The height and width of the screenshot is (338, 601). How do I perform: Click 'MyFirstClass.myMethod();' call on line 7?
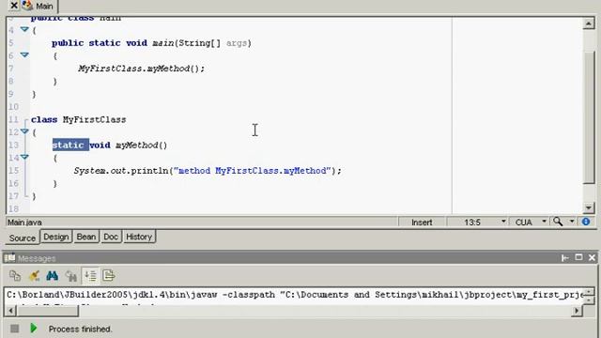tap(141, 69)
